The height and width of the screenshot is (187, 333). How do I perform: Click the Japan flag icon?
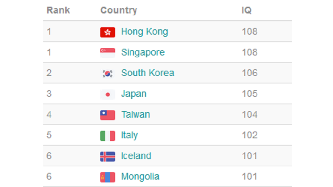click(107, 94)
